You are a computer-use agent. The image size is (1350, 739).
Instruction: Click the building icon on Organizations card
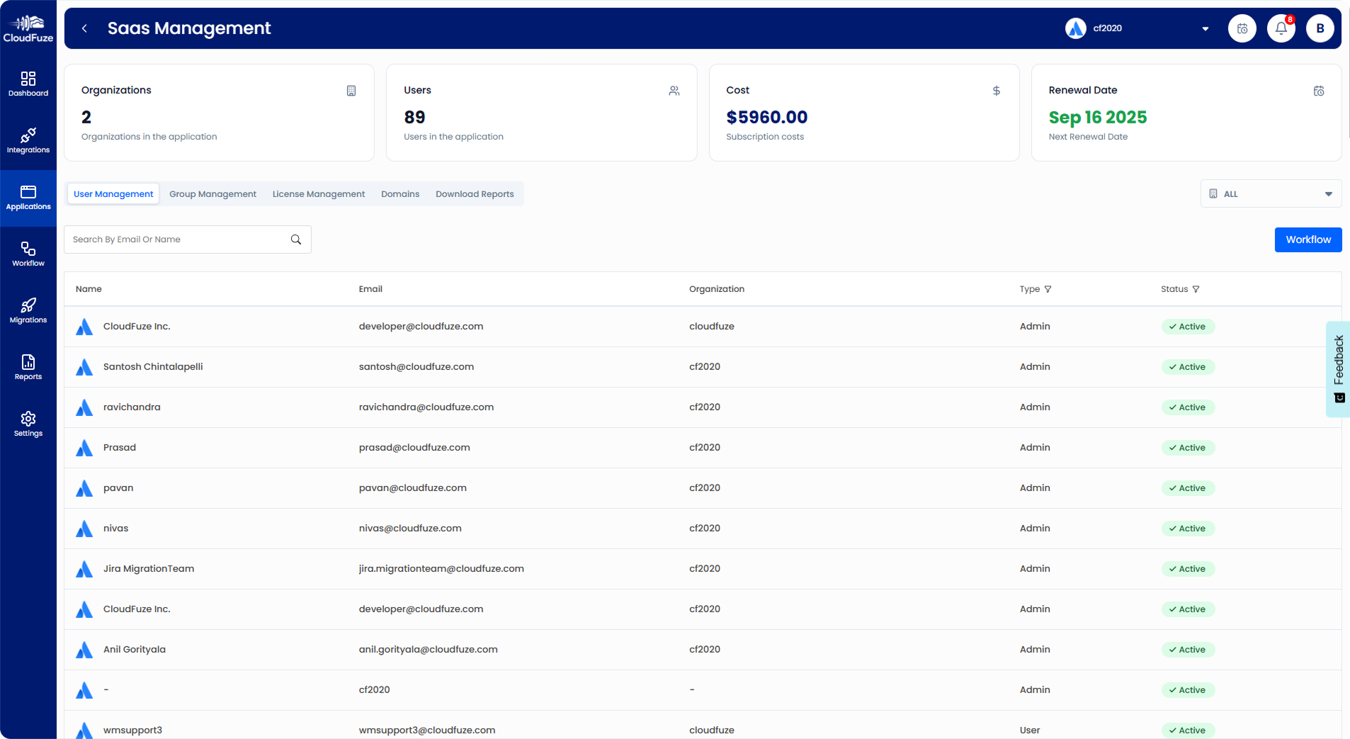(351, 91)
